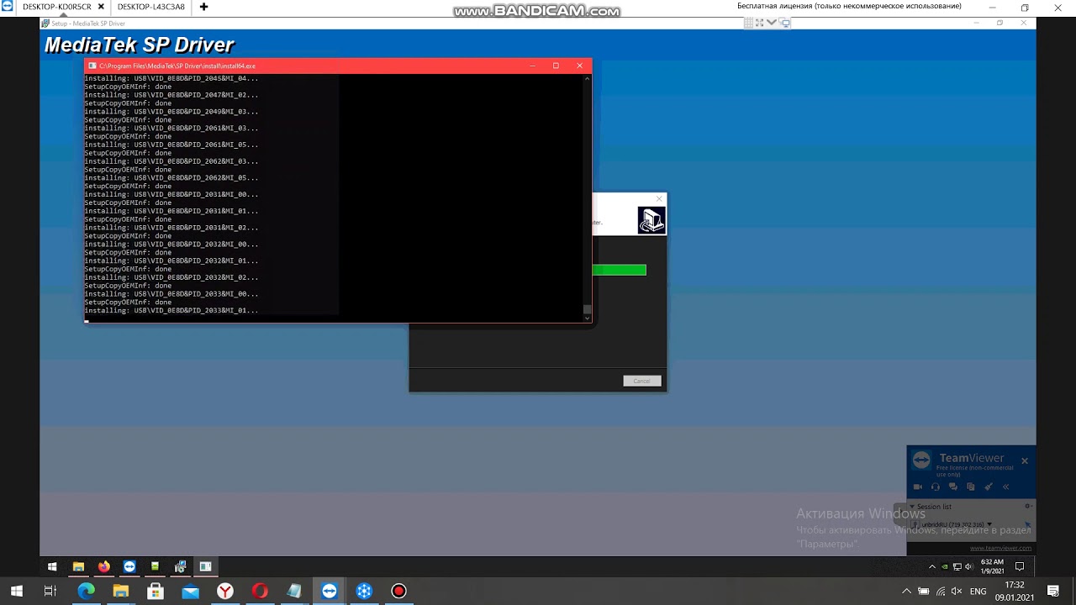Open network settings in the remote tray
Viewport: 1076px width, 605px height.
pos(957,566)
